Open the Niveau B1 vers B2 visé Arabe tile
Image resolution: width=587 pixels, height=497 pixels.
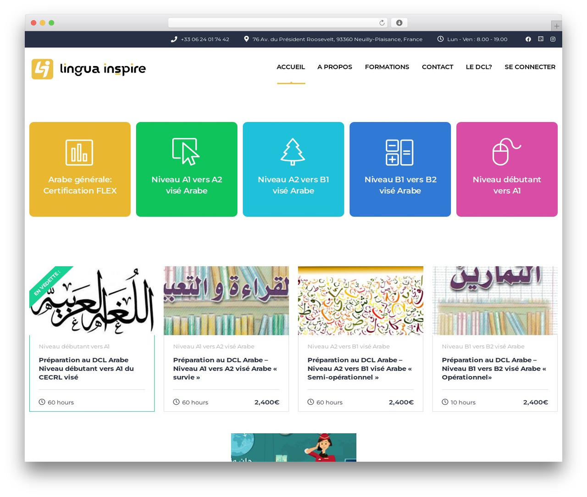(400, 169)
